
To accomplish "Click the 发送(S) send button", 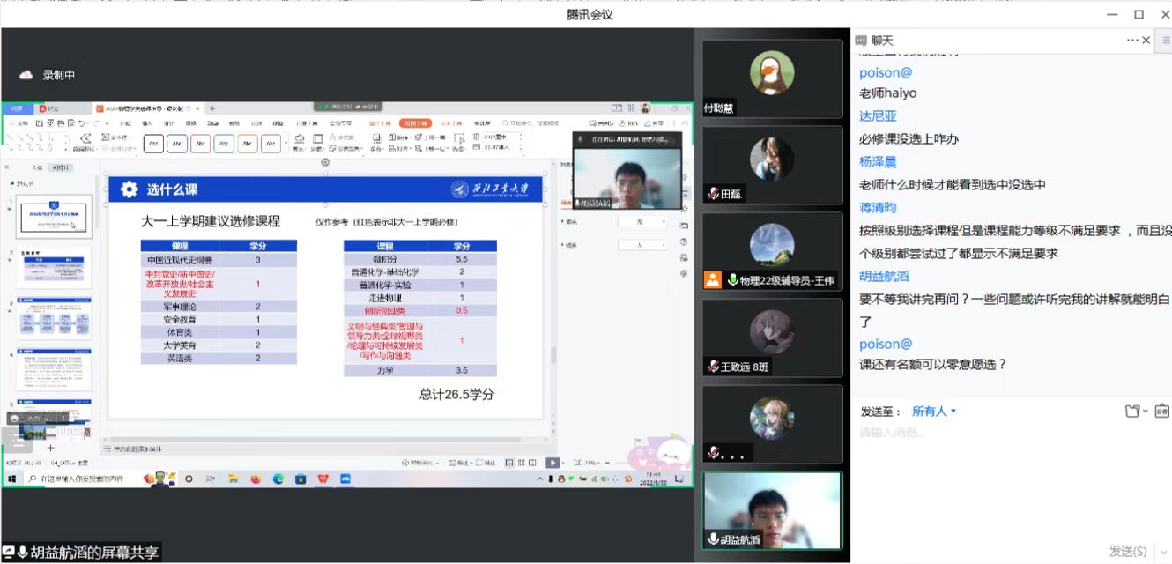I will (1127, 552).
